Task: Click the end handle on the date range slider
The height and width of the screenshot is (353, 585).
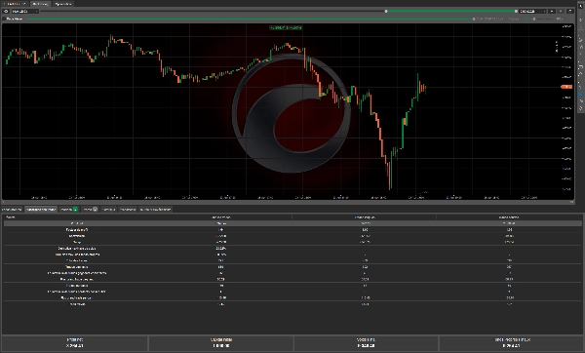Action: pyautogui.click(x=516, y=11)
